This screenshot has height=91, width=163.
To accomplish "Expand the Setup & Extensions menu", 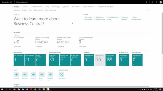I will tap(89, 7).
